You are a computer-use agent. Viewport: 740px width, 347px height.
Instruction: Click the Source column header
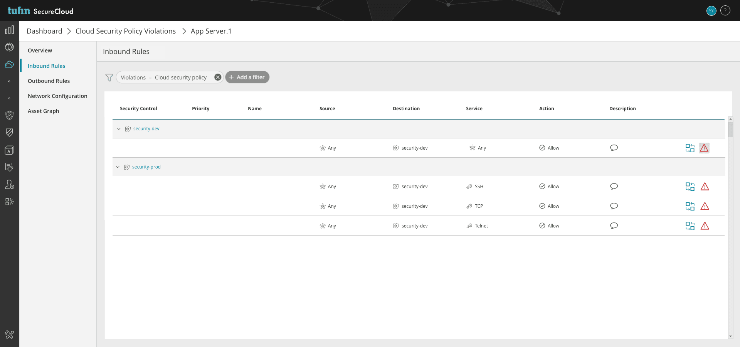click(327, 109)
